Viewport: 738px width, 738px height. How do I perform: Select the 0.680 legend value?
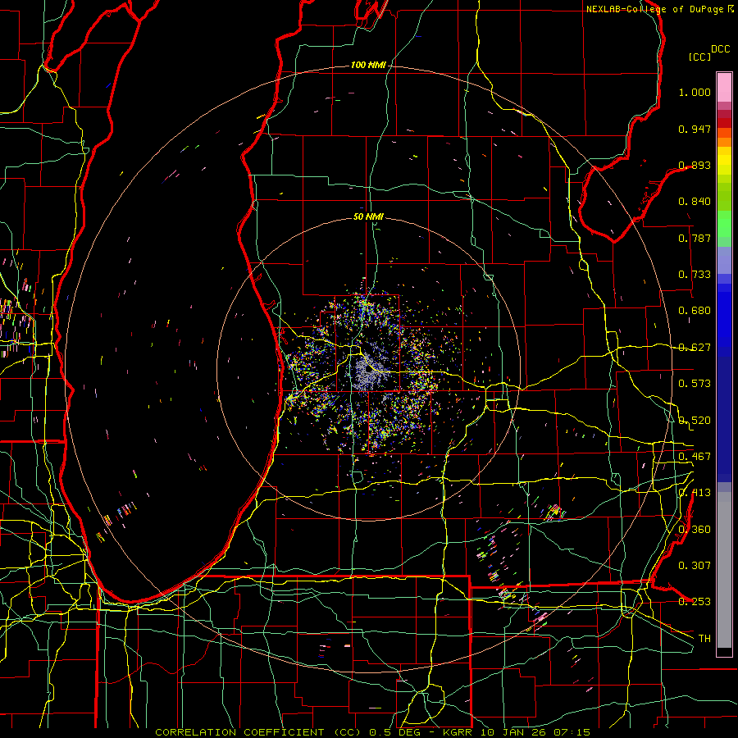coord(695,311)
